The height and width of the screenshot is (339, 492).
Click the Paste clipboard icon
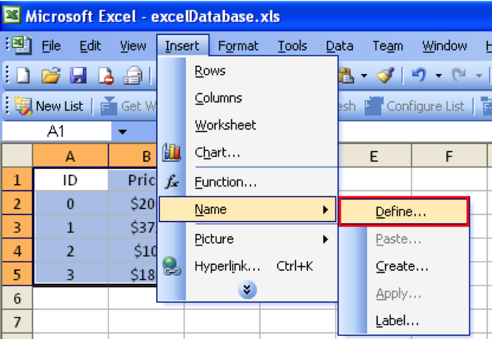[346, 75]
